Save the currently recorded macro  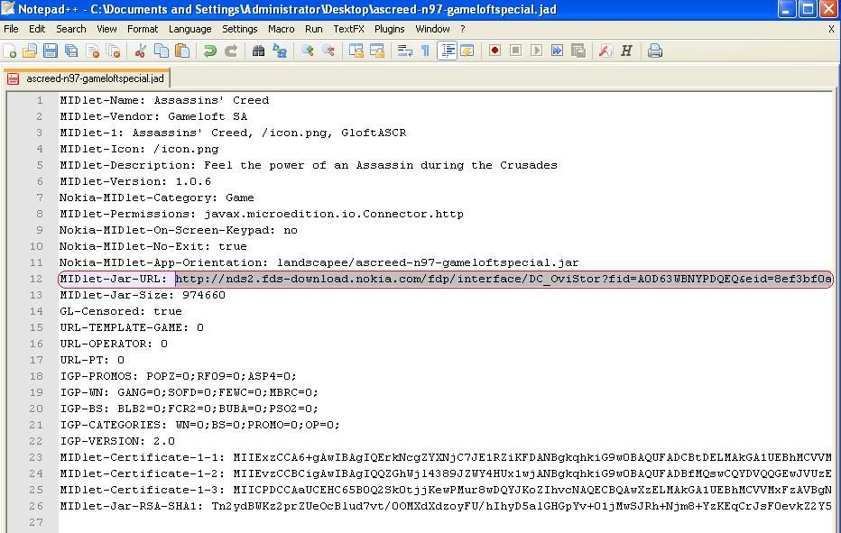coord(578,51)
